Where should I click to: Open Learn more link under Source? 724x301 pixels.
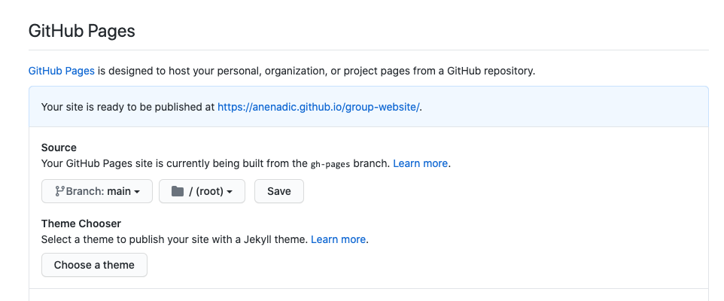click(x=420, y=163)
